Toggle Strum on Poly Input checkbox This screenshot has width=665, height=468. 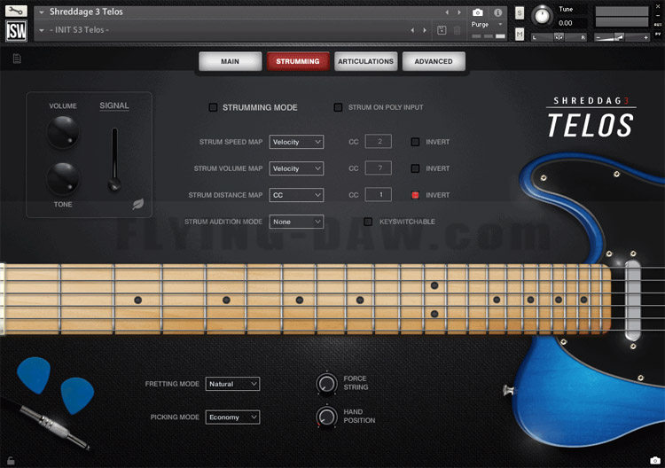[338, 107]
